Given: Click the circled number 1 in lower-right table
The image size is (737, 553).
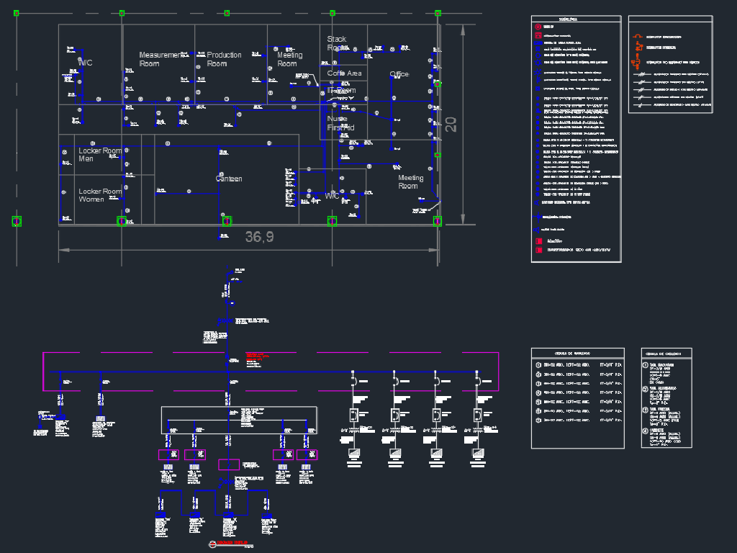Looking at the screenshot, I should pyautogui.click(x=646, y=365).
